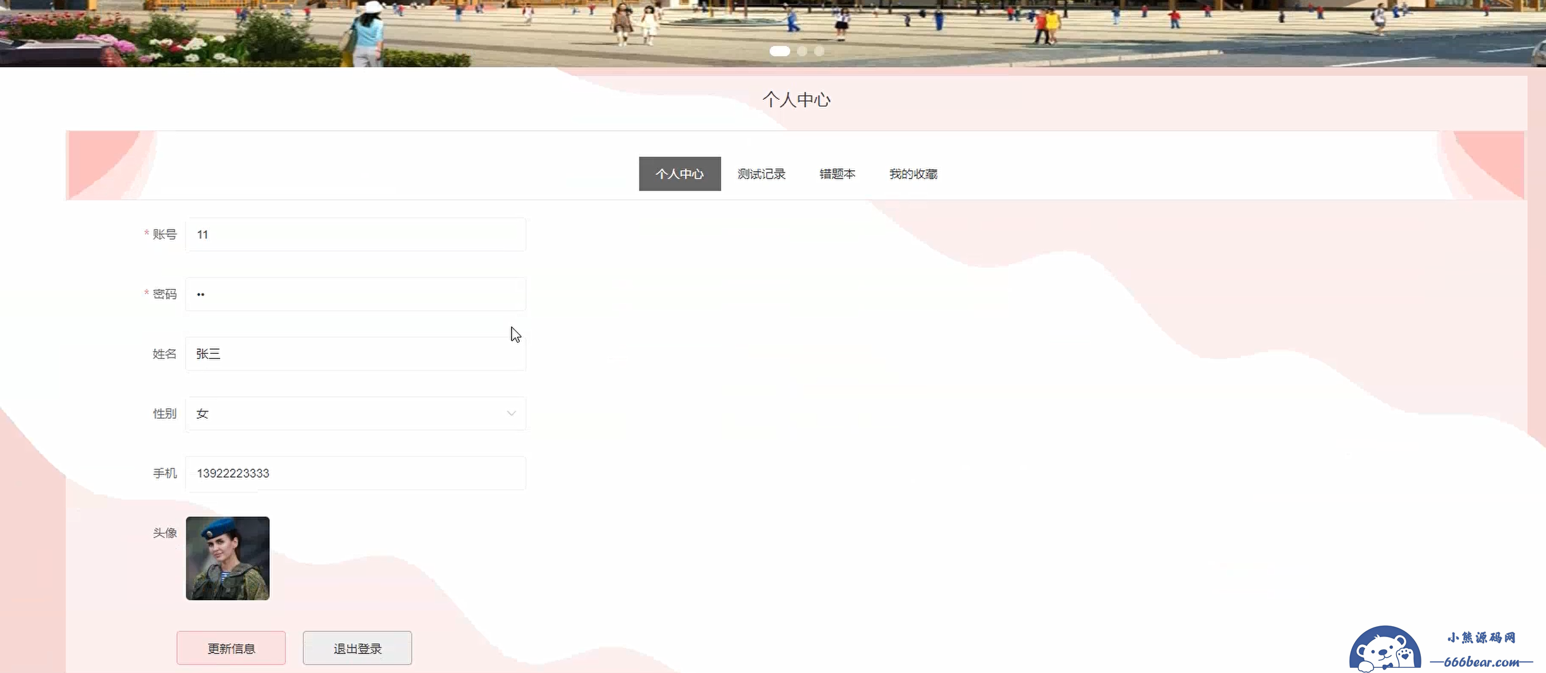Click the 账号 input field
This screenshot has height=673, width=1546.
point(355,235)
